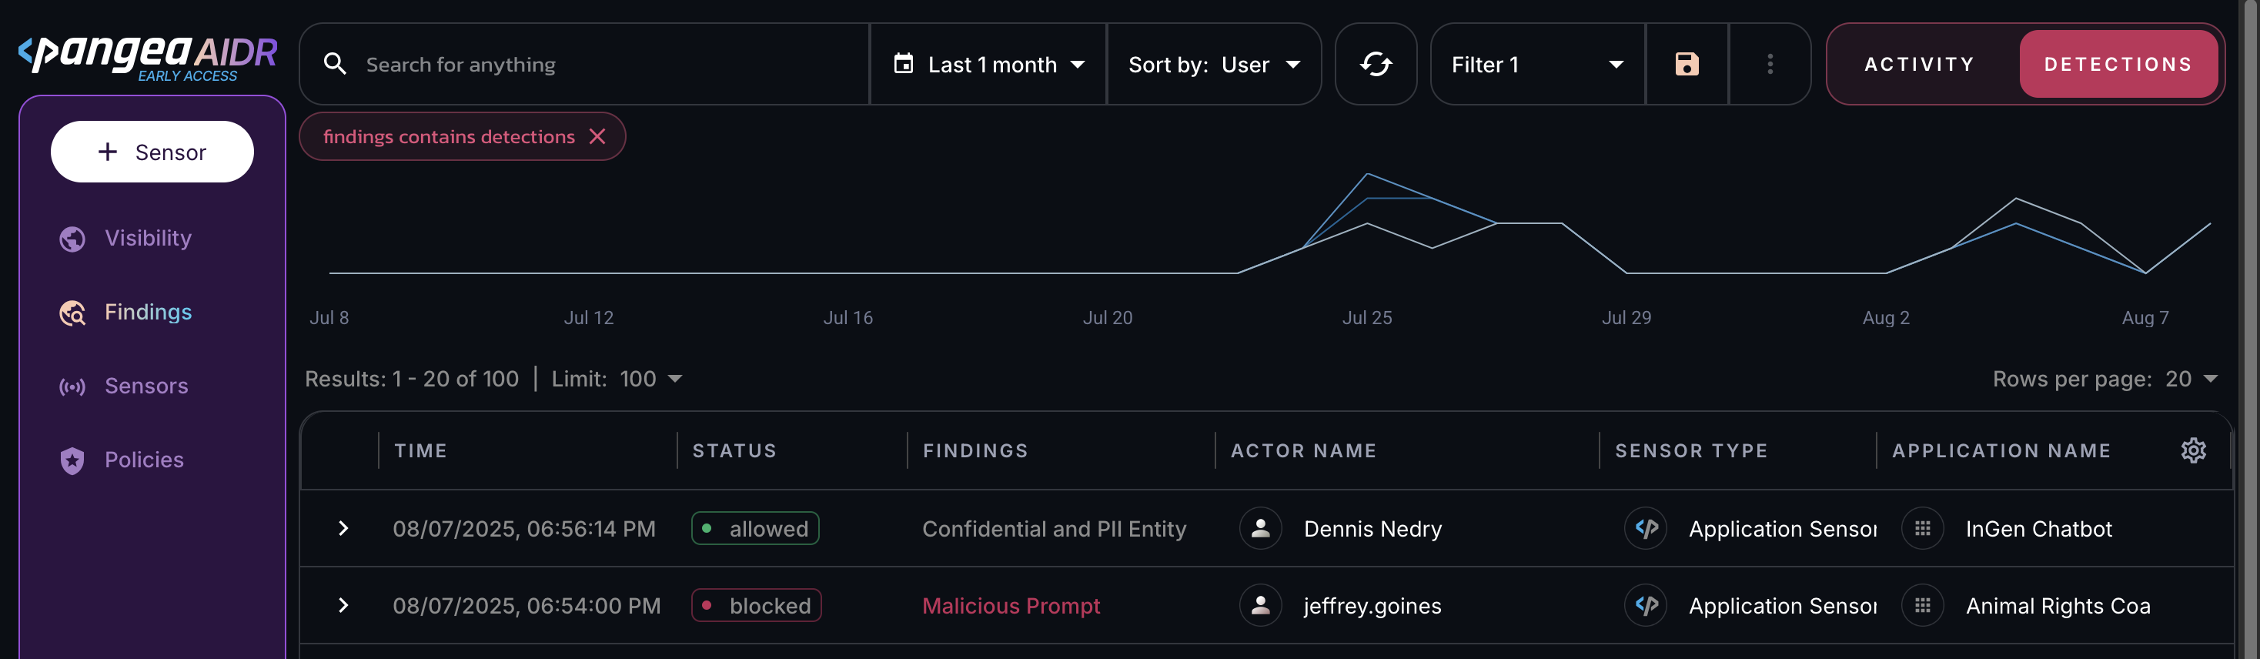Click the Animal Rights Coa application name
2260x659 pixels.
pos(2058,605)
